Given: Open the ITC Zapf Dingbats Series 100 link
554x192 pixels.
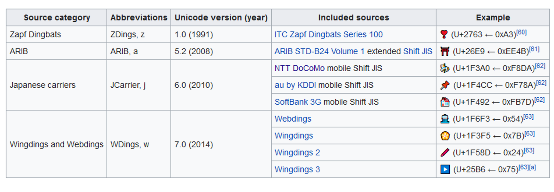Looking at the screenshot, I should (x=329, y=35).
